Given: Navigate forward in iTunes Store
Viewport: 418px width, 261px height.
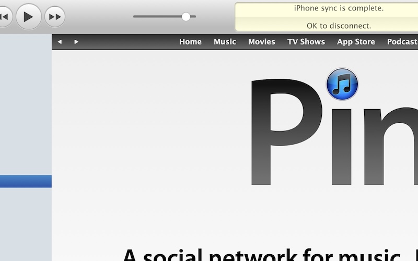Looking at the screenshot, I should 76,42.
